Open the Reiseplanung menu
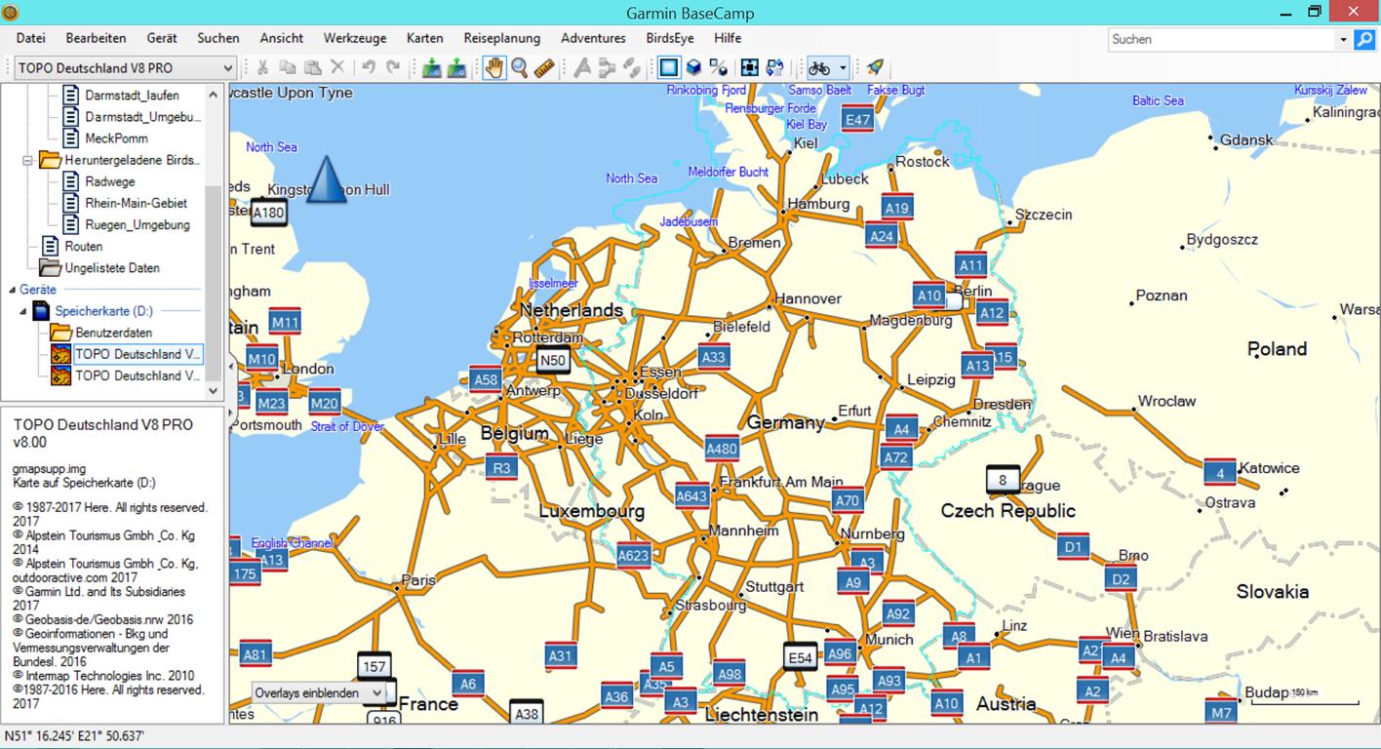1381x749 pixels. (x=501, y=38)
